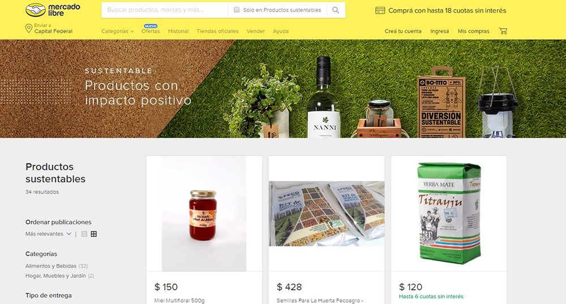This screenshot has height=304, width=566.
Task: Go to Historial in navigation
Action: (x=178, y=31)
